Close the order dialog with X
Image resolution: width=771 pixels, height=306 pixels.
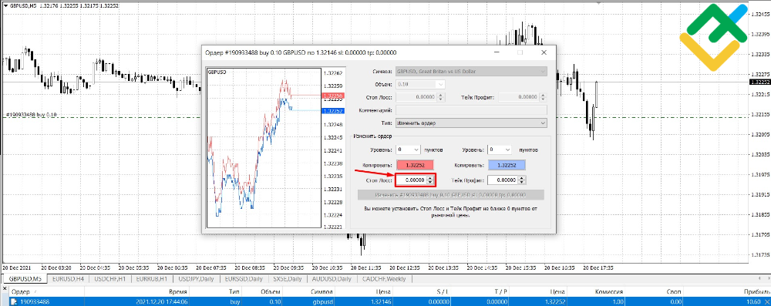pos(544,52)
